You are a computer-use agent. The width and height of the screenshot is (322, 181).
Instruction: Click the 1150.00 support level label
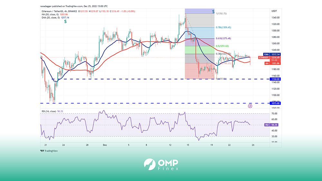coord(275,79)
